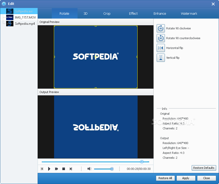The image size is (219, 184).
Task: Click the Rotate 90 clockwise icon
Action: [161, 28]
